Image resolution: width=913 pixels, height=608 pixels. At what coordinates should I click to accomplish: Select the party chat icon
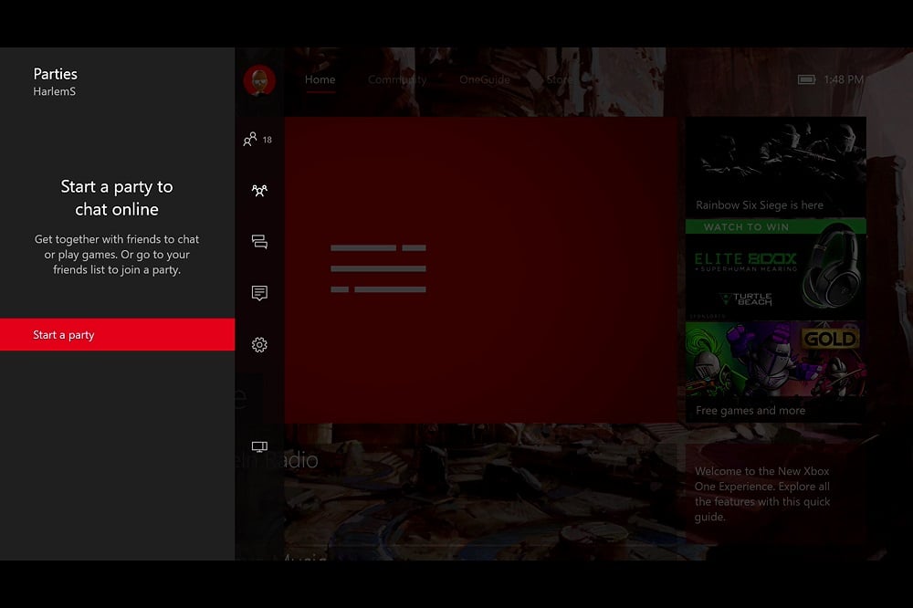click(x=258, y=190)
